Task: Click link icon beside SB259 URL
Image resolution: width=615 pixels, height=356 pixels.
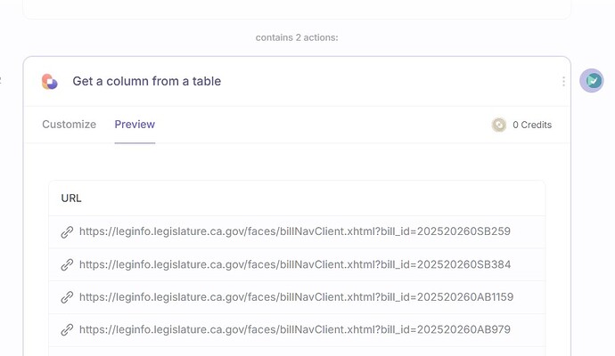Action: pos(67,232)
